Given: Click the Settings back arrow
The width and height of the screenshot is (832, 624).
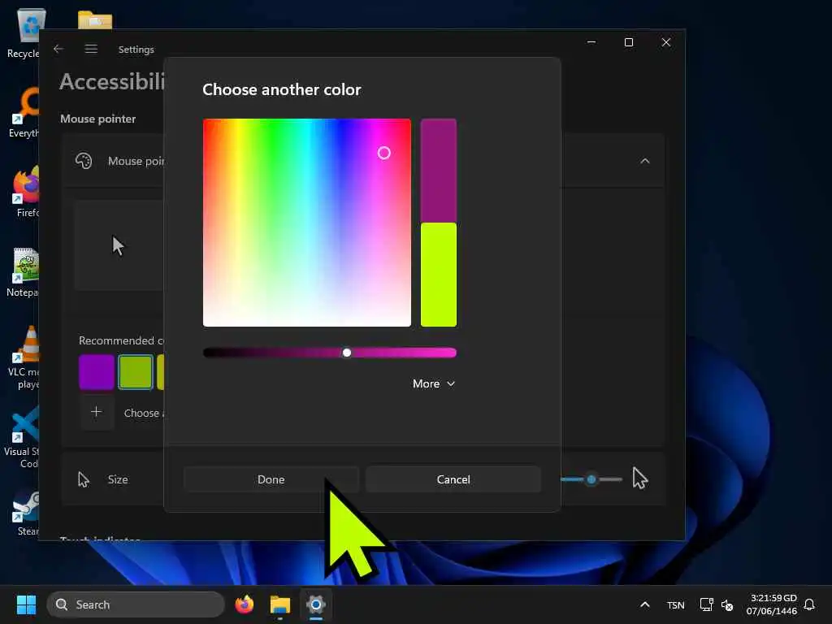Looking at the screenshot, I should [x=58, y=49].
